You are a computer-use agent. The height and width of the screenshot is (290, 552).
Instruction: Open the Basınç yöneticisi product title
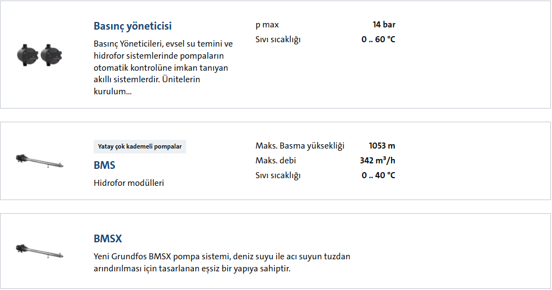[x=133, y=26]
